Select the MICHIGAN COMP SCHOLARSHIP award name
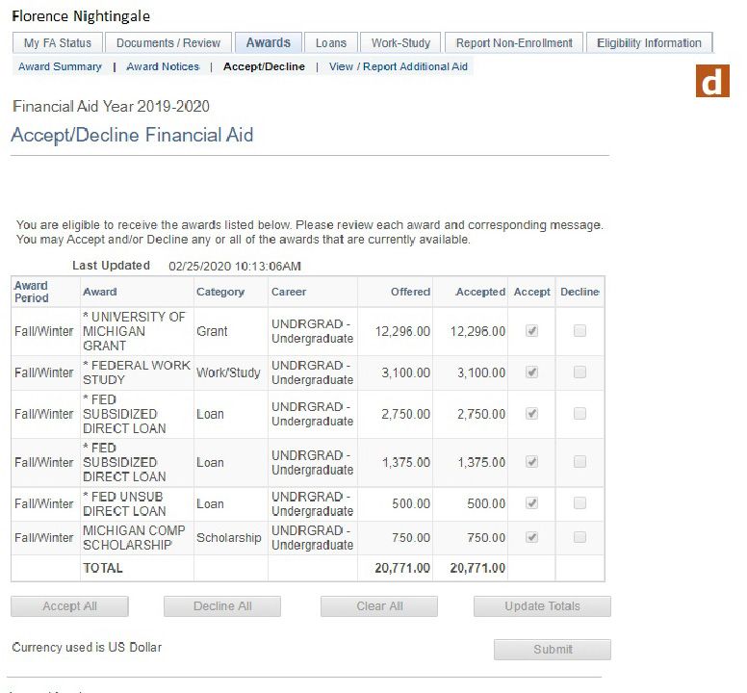This screenshot has width=747, height=693. [134, 537]
